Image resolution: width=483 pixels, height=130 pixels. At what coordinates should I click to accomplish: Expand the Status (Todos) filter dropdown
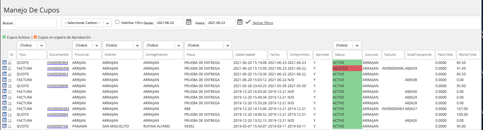[x=347, y=45]
